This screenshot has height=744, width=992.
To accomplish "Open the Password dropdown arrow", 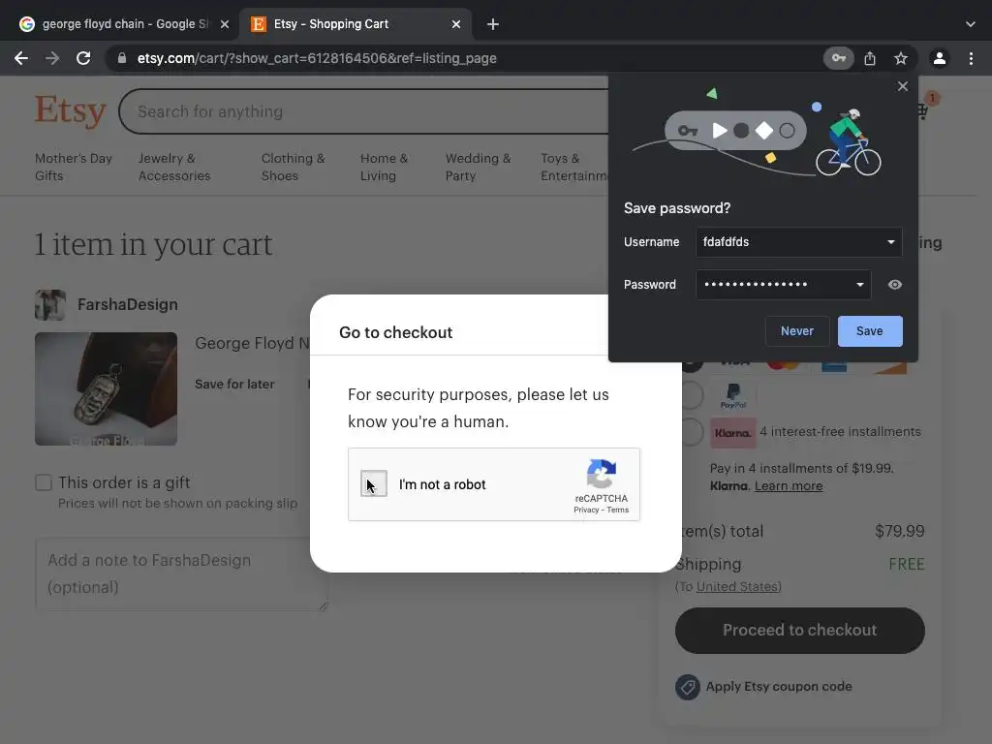I will coord(860,285).
